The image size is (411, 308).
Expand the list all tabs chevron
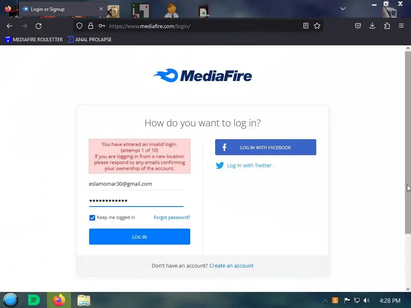pyautogui.click(x=343, y=9)
